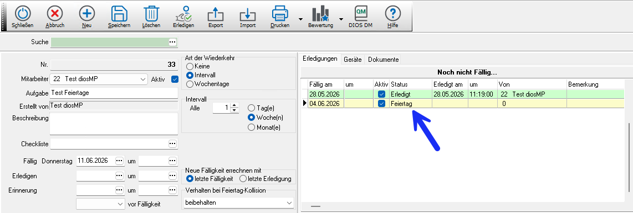
Task: Switch to the Geräte tab
Action: pos(353,60)
